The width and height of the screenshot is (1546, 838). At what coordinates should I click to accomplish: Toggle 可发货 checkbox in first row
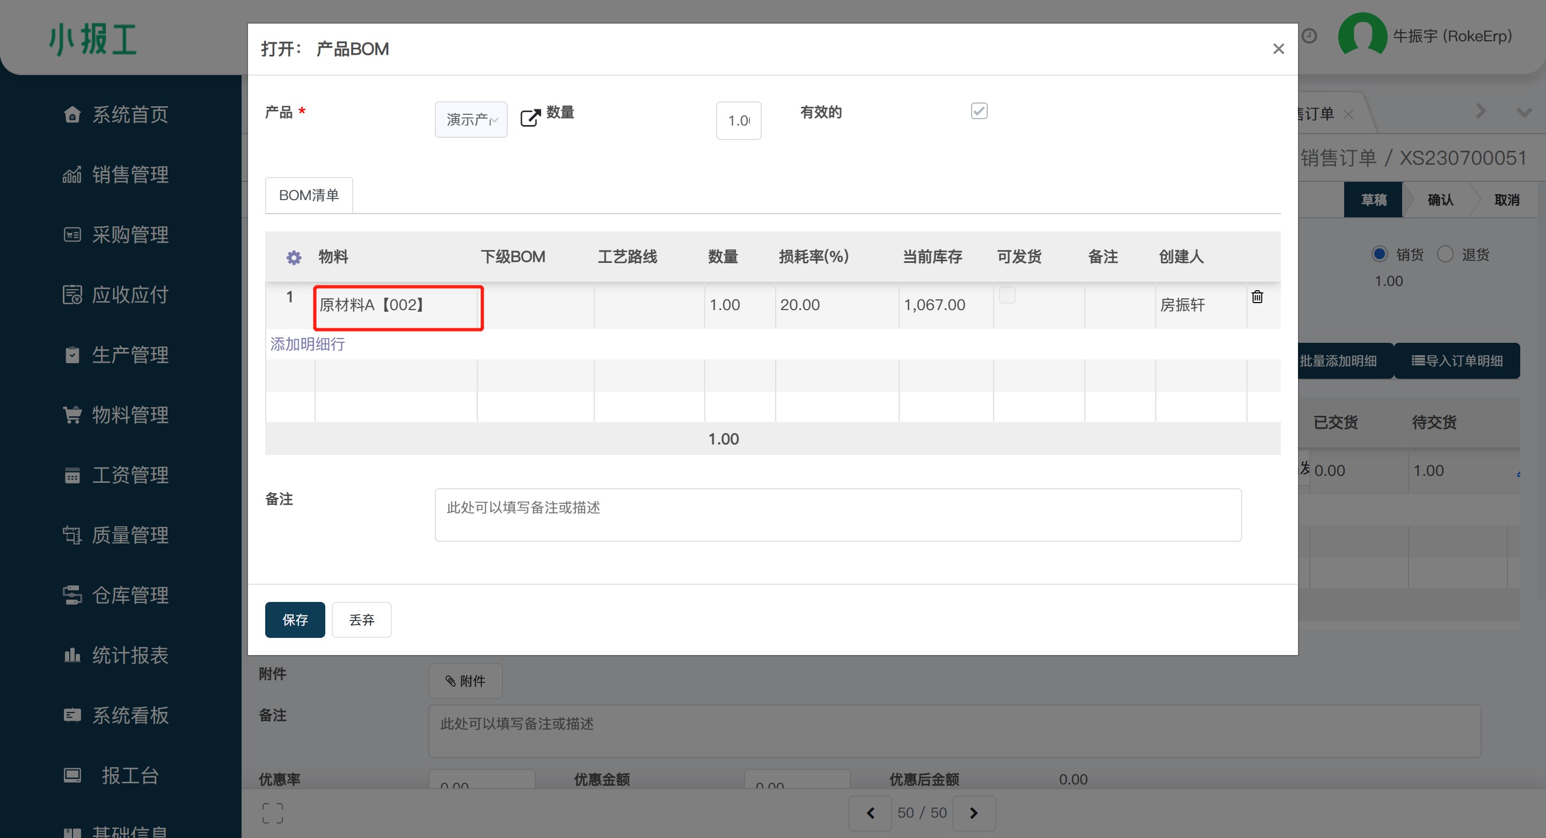[1007, 295]
